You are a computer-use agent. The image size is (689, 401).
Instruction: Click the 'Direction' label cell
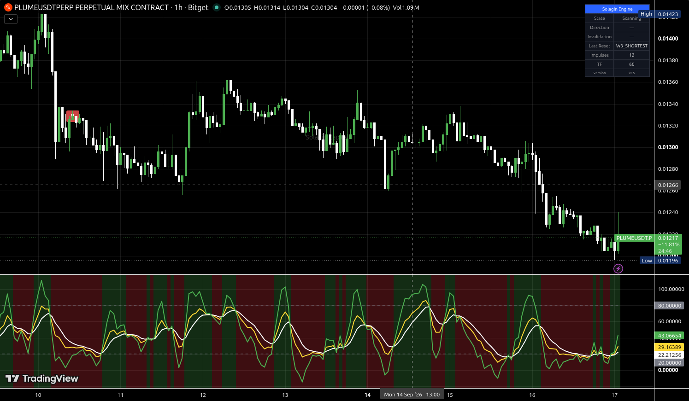coord(599,27)
